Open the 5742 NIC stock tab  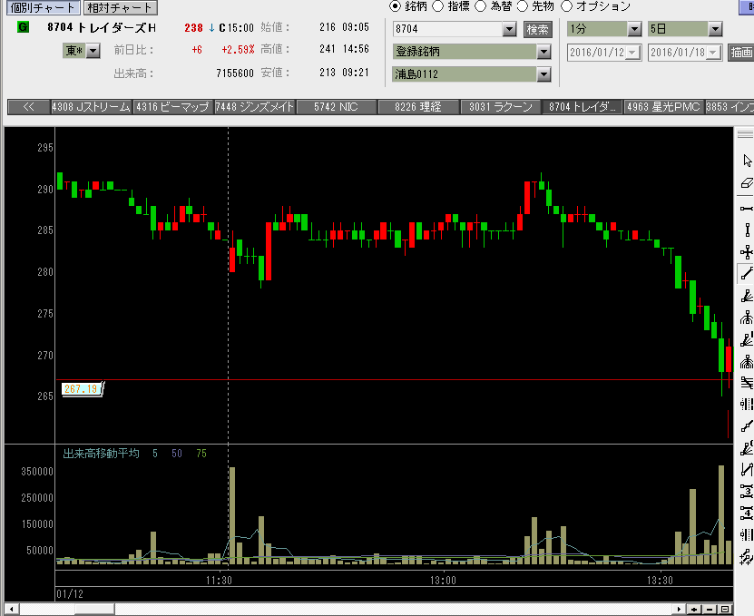tap(336, 107)
